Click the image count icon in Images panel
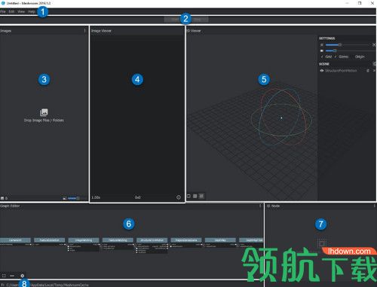Viewport: 377px width, 287px height. (x=2, y=198)
